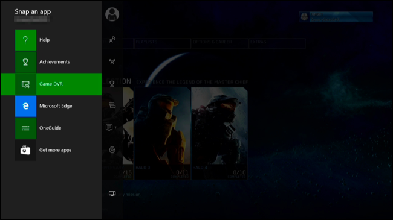Select the Halo 4 game cover

[219, 133]
